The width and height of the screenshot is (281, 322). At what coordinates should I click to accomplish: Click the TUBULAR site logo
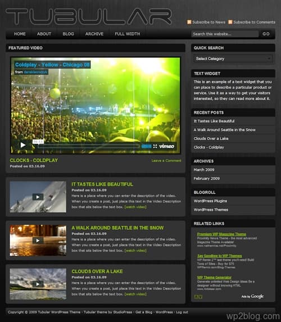click(x=89, y=16)
